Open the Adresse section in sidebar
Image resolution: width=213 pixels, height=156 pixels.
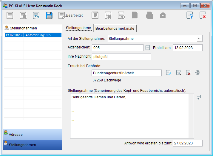click(32, 134)
